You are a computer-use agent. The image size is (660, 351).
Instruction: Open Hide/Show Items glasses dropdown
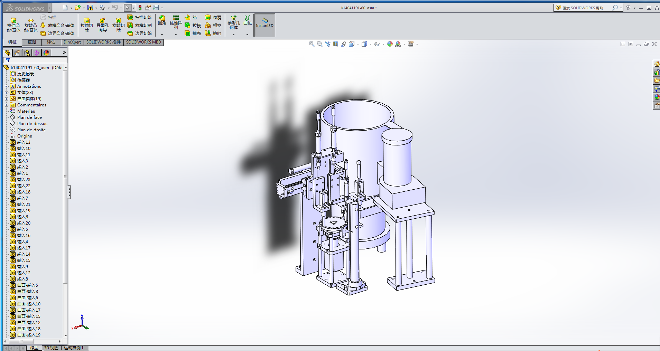coord(383,44)
